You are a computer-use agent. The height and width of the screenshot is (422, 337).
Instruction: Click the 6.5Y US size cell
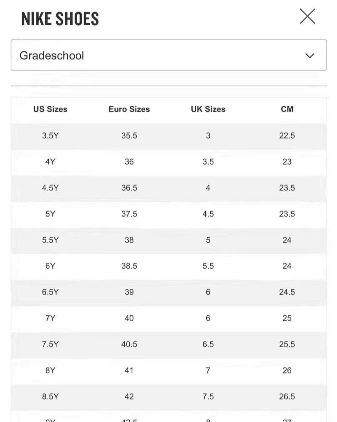click(x=50, y=292)
